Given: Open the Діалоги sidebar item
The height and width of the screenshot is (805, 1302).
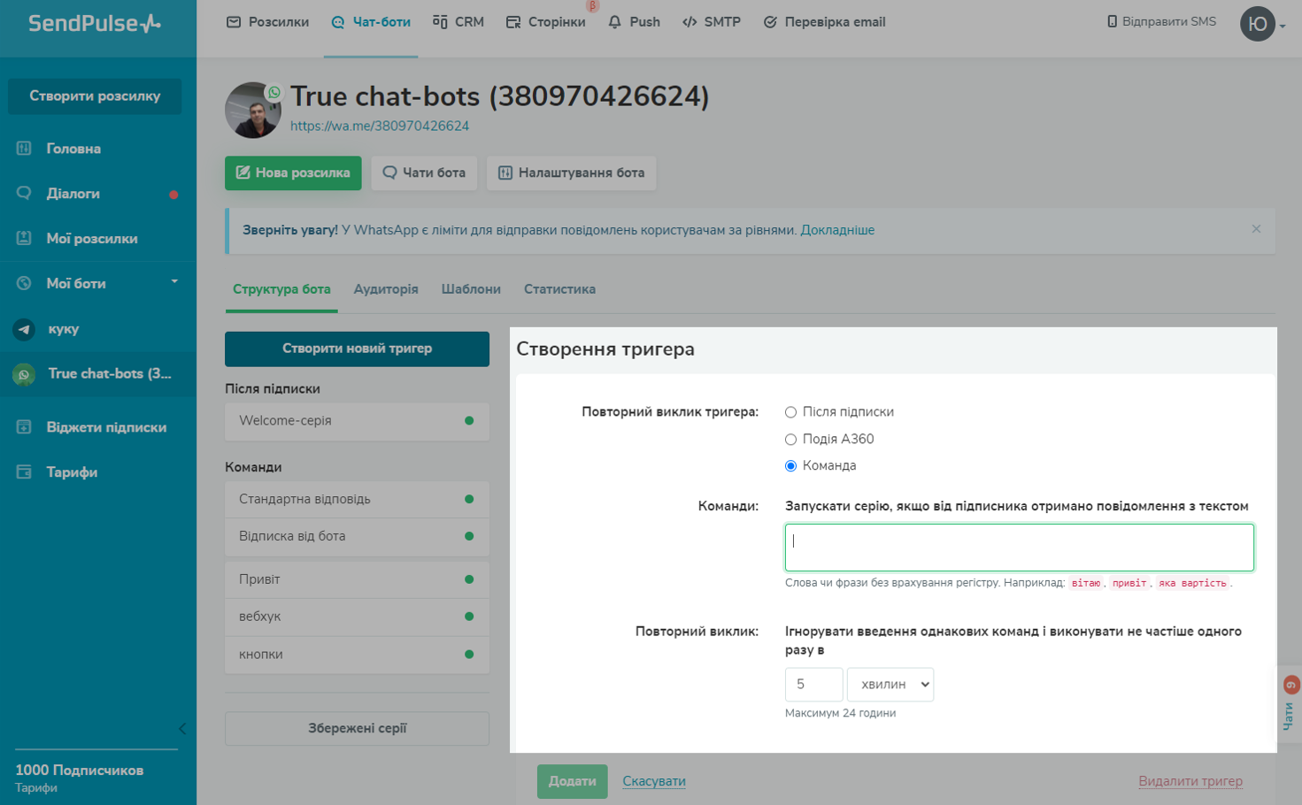Looking at the screenshot, I should tap(97, 193).
